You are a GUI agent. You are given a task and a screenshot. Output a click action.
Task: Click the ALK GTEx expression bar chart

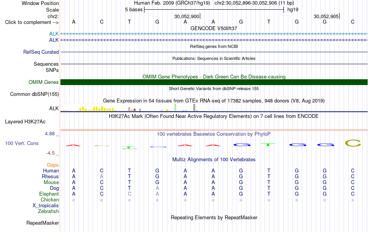tap(134, 107)
